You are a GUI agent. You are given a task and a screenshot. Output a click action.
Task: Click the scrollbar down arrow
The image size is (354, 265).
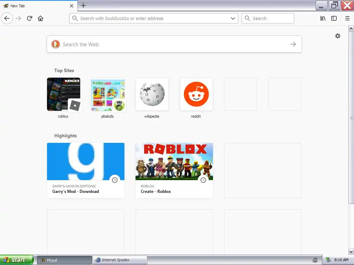tap(351, 252)
